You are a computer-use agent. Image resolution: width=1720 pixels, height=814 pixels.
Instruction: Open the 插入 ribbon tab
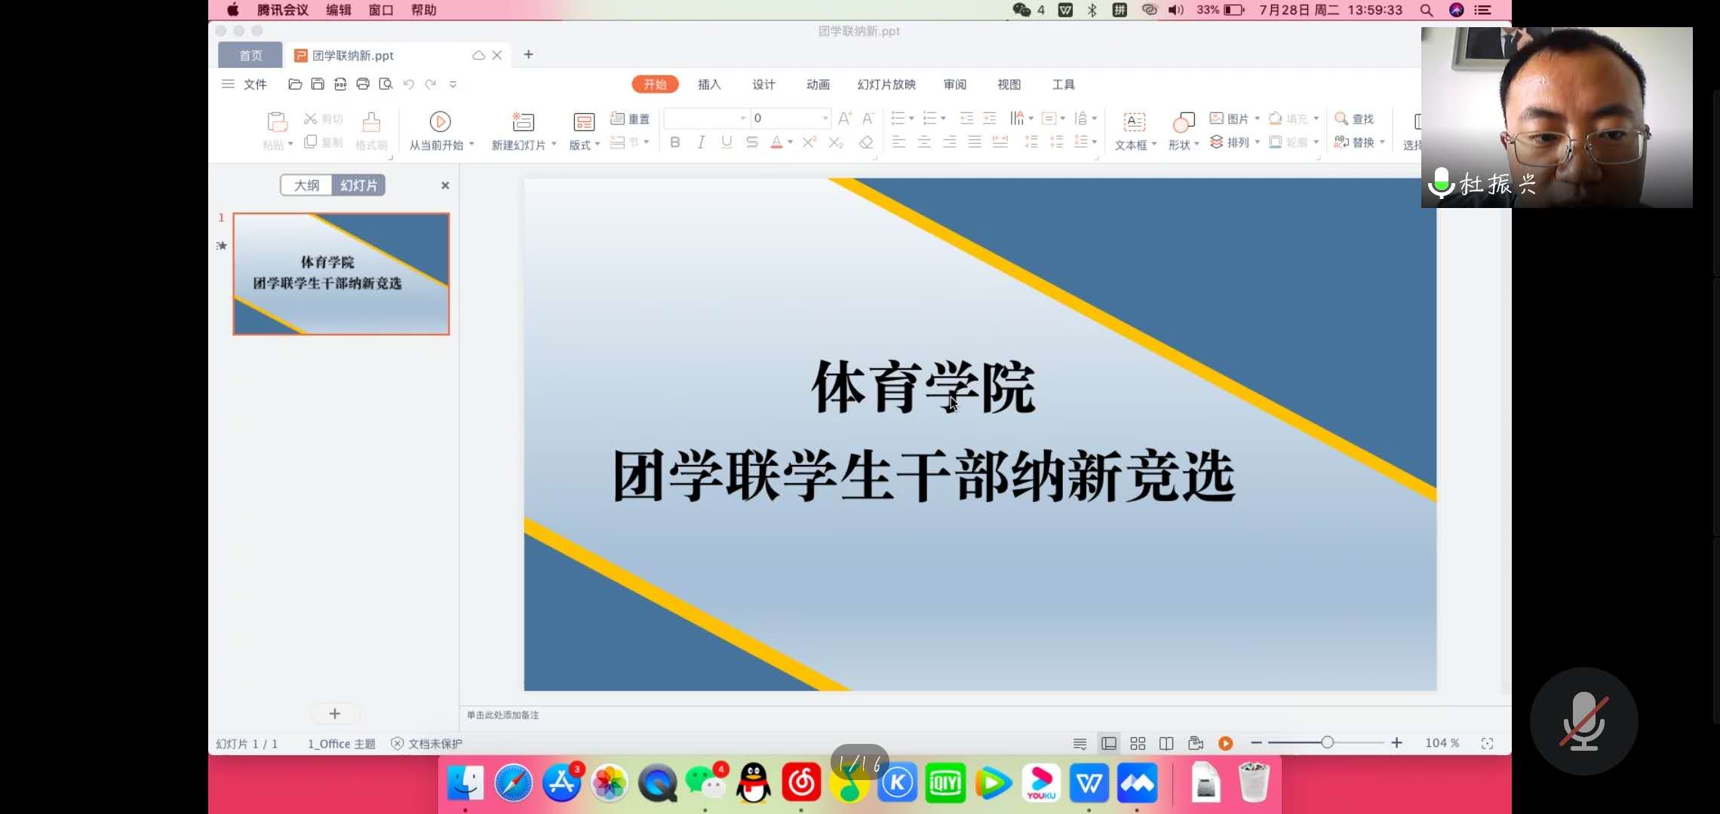[708, 84]
